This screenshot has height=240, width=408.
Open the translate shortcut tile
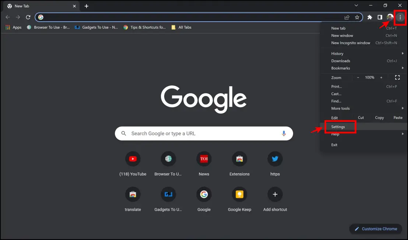(133, 200)
